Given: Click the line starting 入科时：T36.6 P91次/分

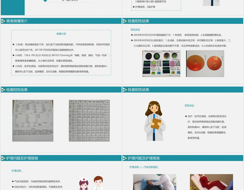Looking at the screenshot, I should [x=61, y=58].
